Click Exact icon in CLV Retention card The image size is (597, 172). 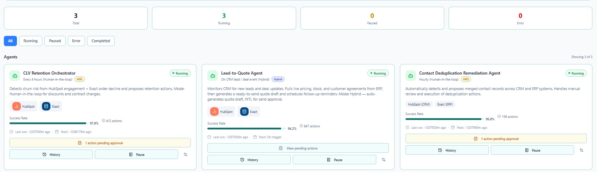tap(46, 106)
